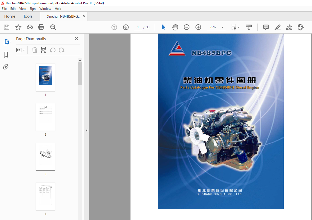
Task: Open the View menu
Action: click(x=22, y=9)
